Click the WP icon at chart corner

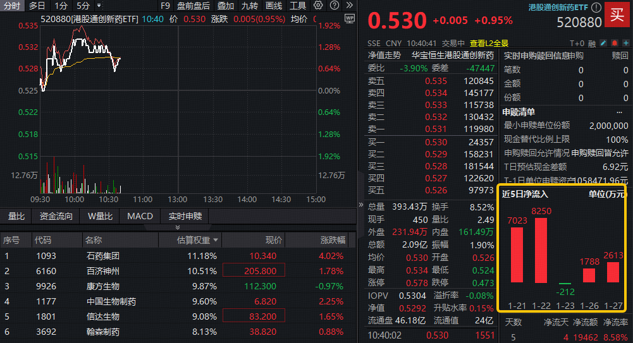(348, 19)
